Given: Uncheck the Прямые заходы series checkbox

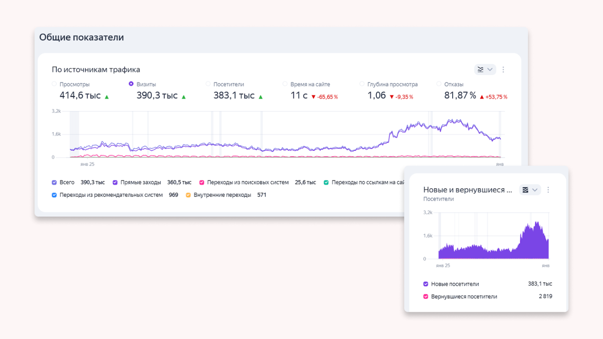Looking at the screenshot, I should click(115, 182).
